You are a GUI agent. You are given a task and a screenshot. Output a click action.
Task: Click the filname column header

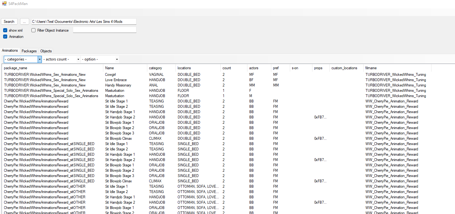pos(397,68)
